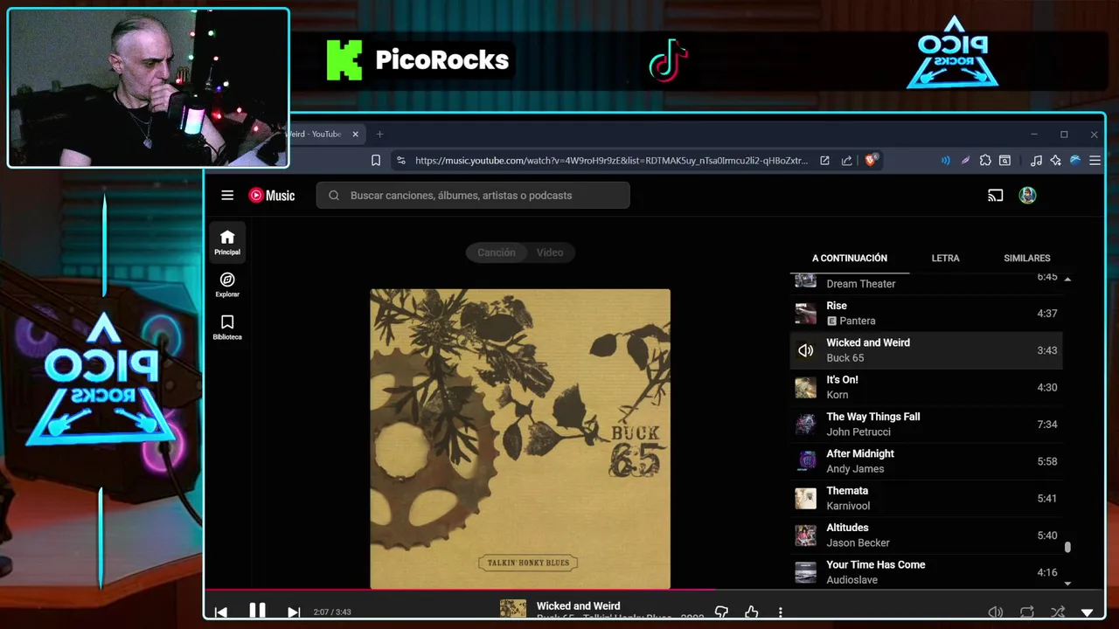Viewport: 1119px width, 629px height.
Task: Click the site settings icon in address bar
Action: pyautogui.click(x=400, y=161)
